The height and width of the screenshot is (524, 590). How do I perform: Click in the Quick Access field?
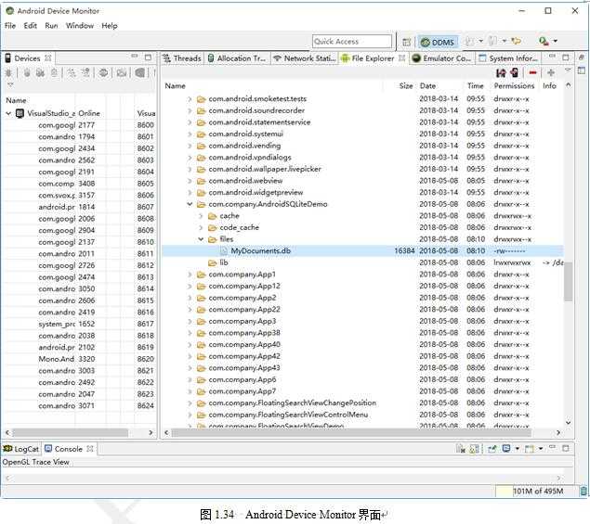point(352,42)
